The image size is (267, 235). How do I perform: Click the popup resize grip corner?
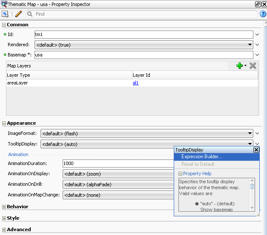[x=258, y=215]
